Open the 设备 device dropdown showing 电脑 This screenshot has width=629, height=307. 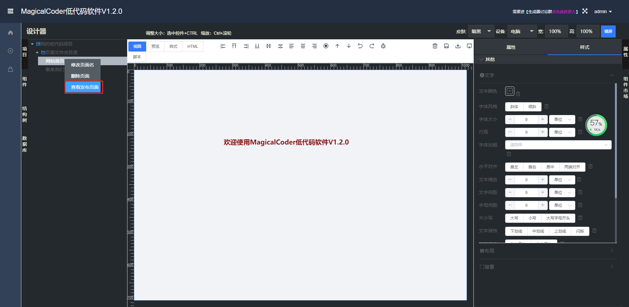(522, 31)
